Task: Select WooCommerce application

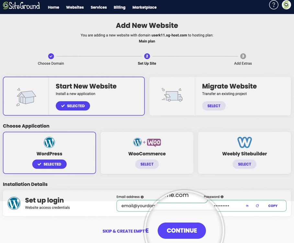Action: coord(147,164)
